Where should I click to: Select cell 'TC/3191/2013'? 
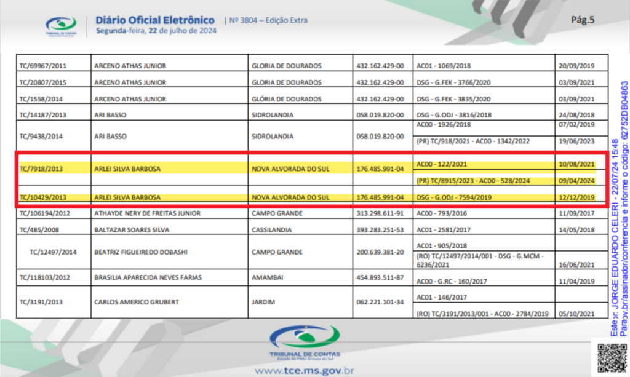point(41,302)
